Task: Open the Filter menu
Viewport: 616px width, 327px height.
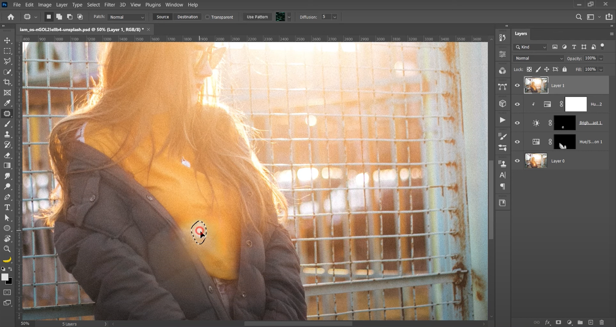Action: (x=110, y=5)
